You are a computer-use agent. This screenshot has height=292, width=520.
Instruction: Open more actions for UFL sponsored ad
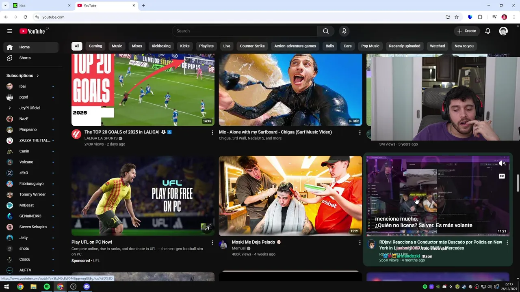click(212, 243)
